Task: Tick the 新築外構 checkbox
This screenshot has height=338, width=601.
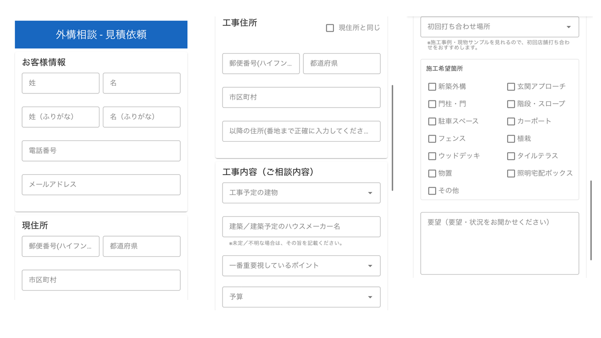Action: tap(432, 87)
